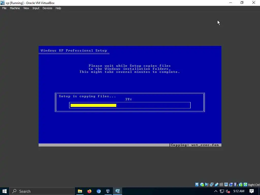Click the recording indicator icon
Viewport: 260px width, 195px height.
click(x=231, y=185)
